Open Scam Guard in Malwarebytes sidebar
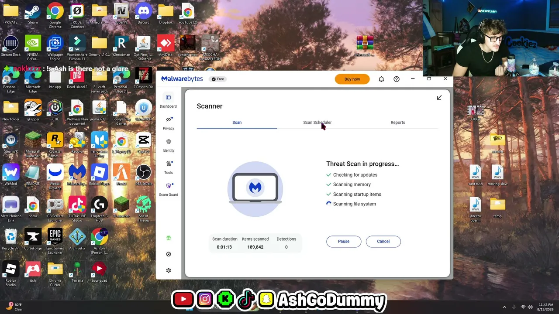The height and width of the screenshot is (314, 559). pos(168,189)
